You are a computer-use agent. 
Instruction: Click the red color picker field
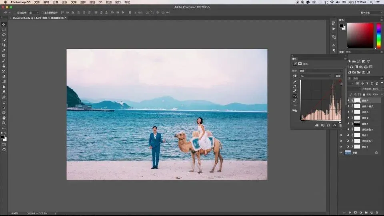click(x=360, y=36)
